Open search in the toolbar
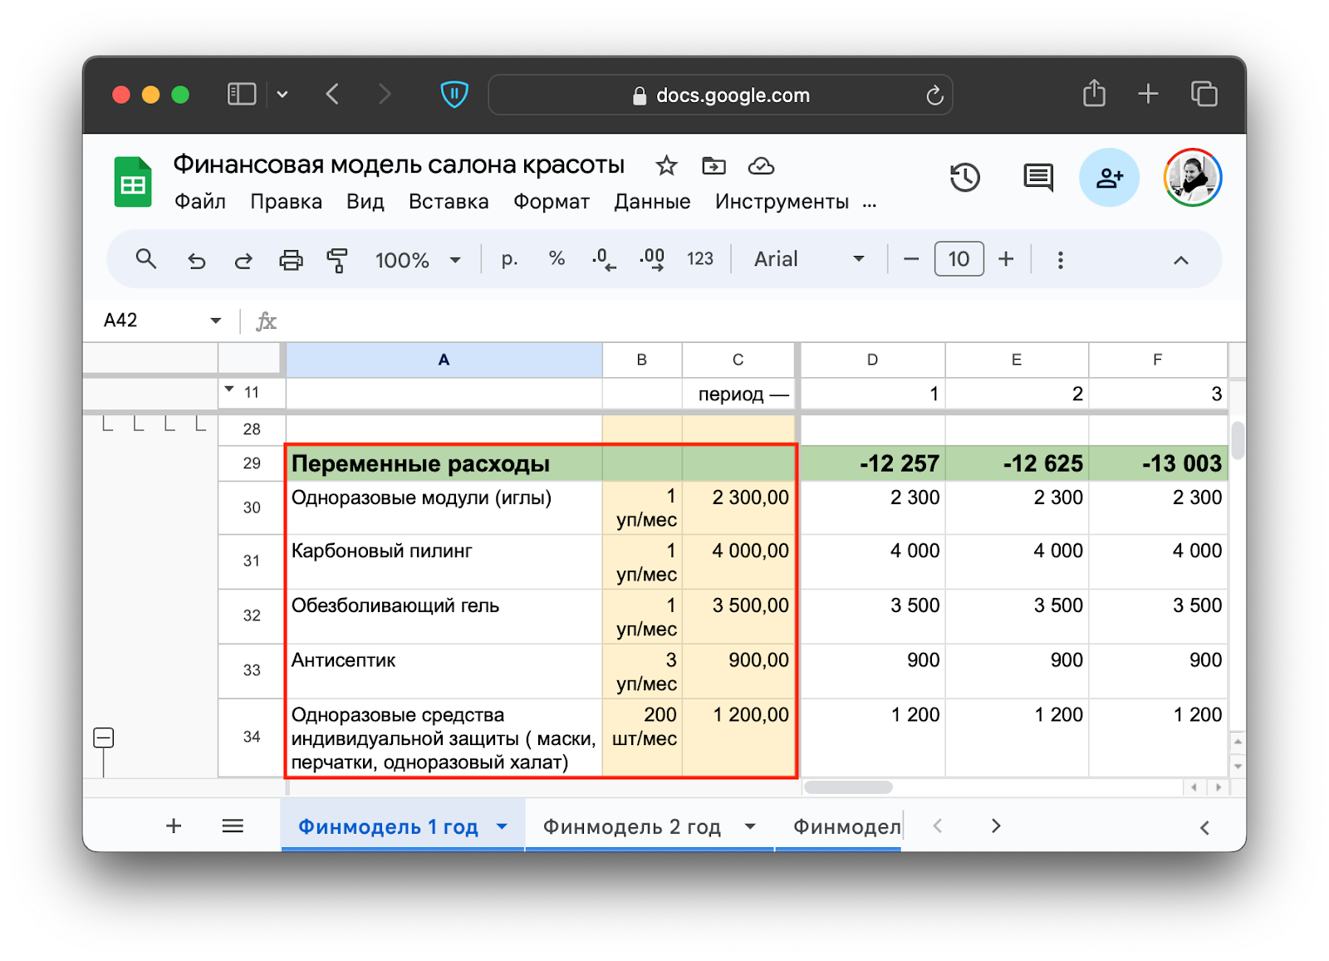This screenshot has height=961, width=1329. 146,259
